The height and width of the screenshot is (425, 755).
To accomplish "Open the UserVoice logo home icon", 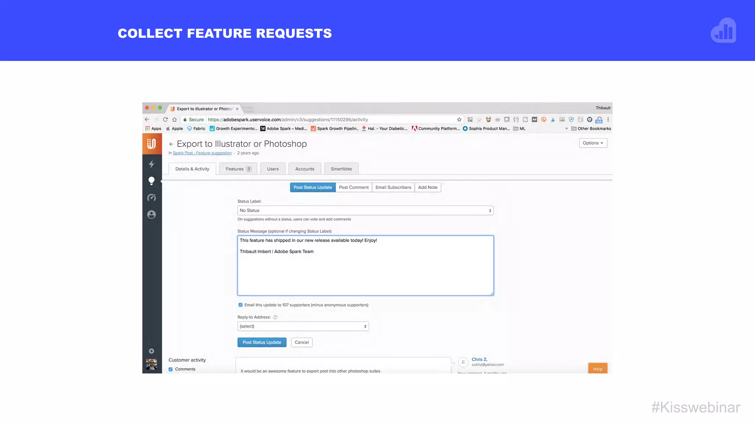I will pyautogui.click(x=152, y=144).
